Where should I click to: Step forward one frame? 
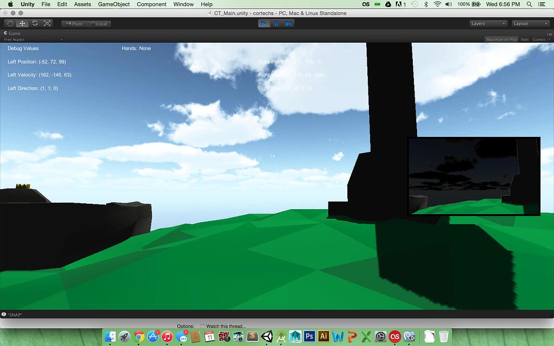(x=289, y=23)
